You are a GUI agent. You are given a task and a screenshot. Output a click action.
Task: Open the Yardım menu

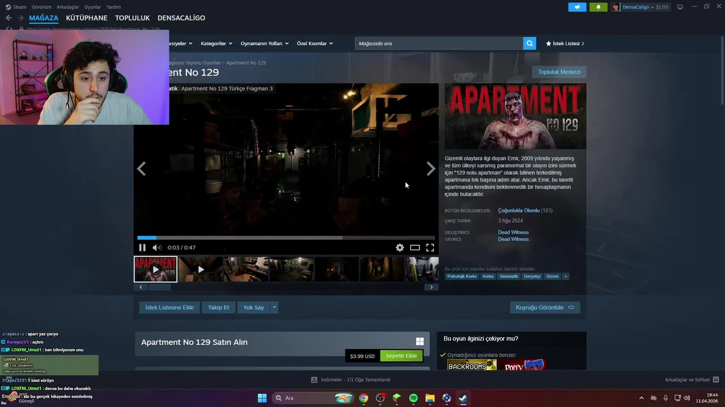[x=114, y=7]
